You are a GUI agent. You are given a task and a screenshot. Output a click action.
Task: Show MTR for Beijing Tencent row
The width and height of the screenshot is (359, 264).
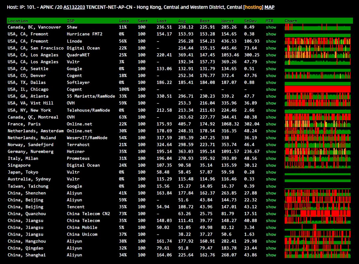(271, 207)
